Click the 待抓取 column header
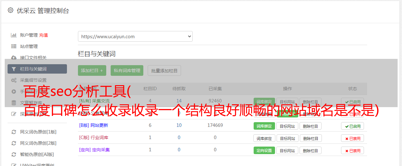The image size is (402, 166). (179, 89)
